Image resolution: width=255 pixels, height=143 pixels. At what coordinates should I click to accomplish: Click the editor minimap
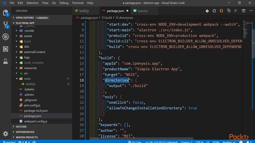click(247, 29)
